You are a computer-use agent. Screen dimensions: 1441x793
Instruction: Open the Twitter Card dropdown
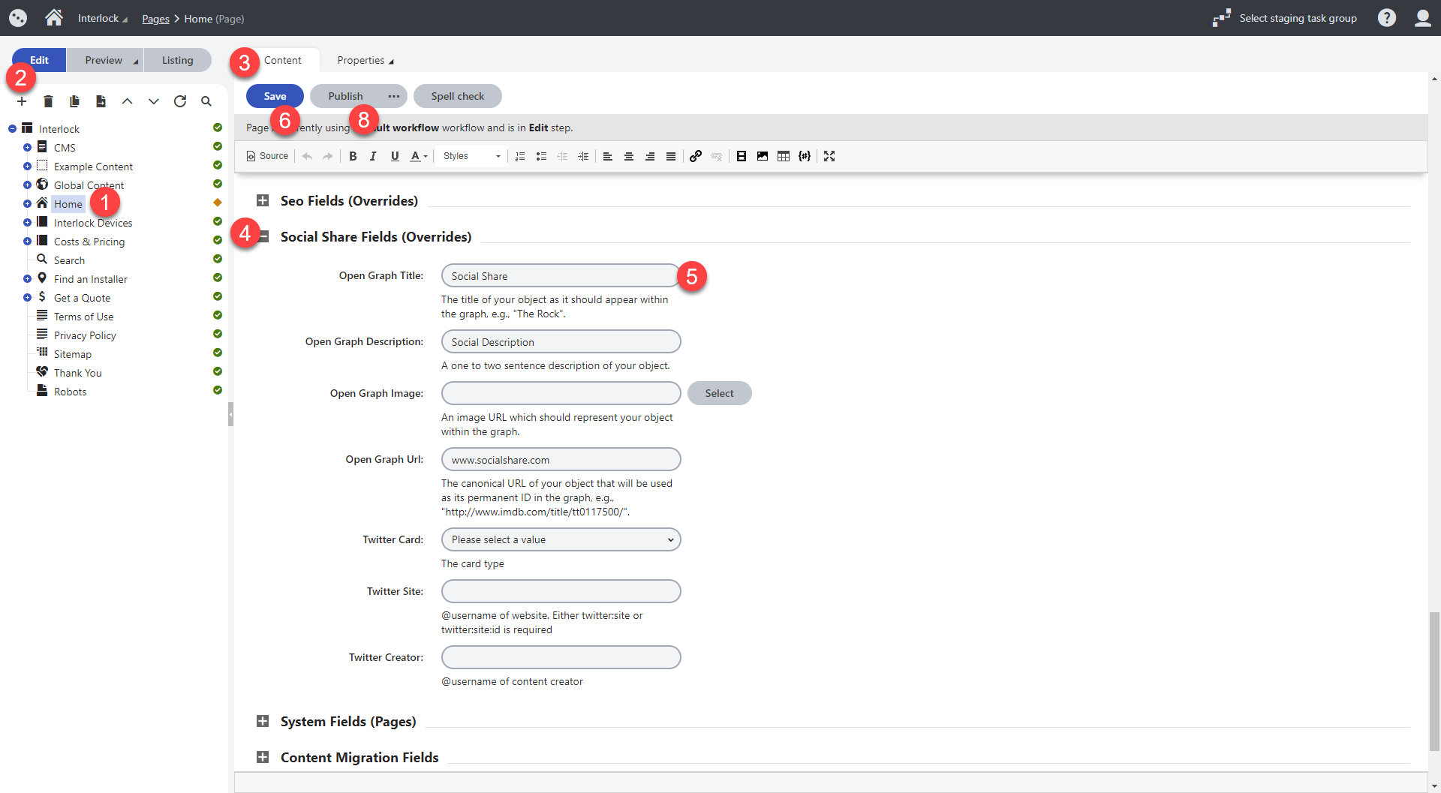(x=561, y=539)
